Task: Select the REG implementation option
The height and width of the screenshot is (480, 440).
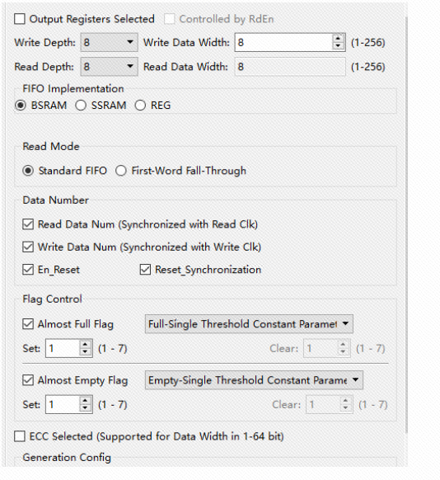Action: (140, 106)
